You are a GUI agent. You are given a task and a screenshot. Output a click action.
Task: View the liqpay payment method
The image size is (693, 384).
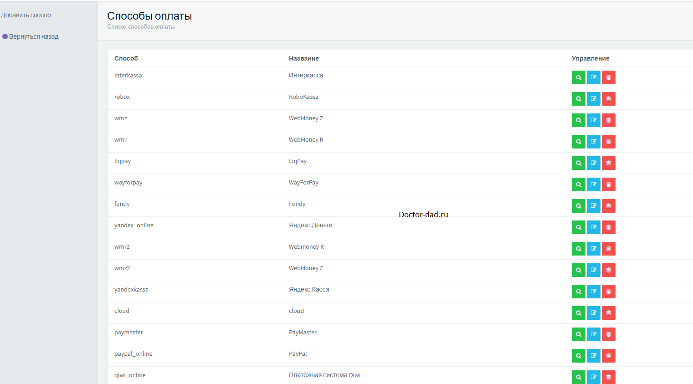coord(579,163)
